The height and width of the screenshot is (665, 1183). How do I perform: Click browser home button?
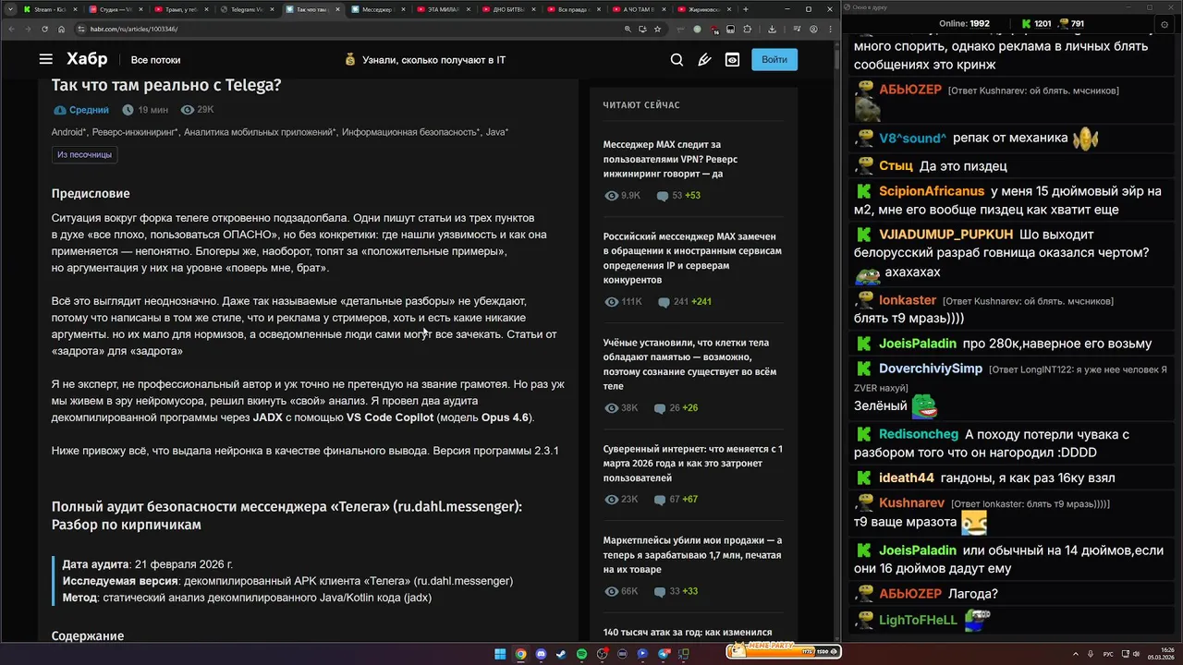(x=62, y=29)
